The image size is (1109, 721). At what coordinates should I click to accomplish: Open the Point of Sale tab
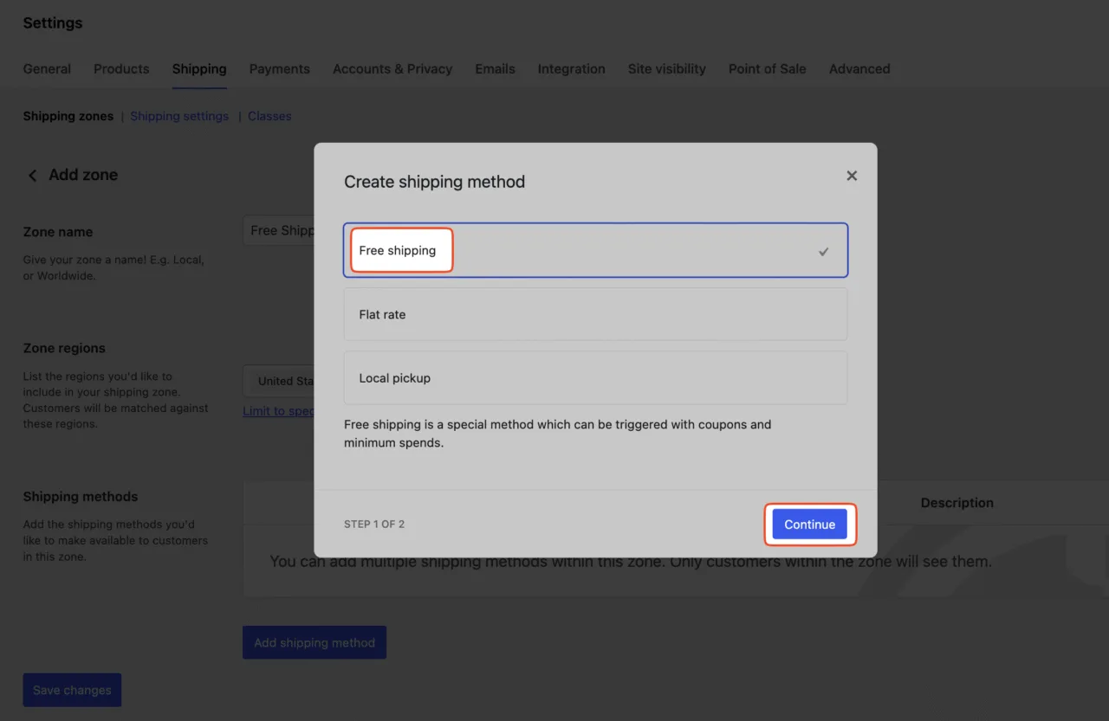[768, 69]
